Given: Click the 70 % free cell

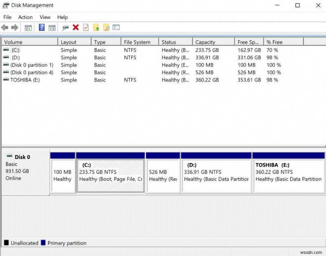Looking at the screenshot, I should click(x=272, y=50).
